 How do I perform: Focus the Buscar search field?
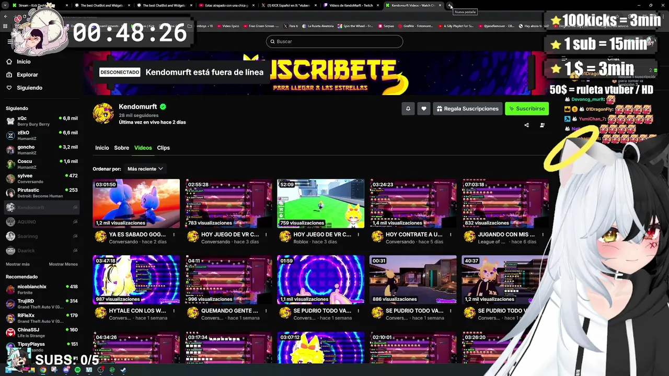[x=334, y=41]
